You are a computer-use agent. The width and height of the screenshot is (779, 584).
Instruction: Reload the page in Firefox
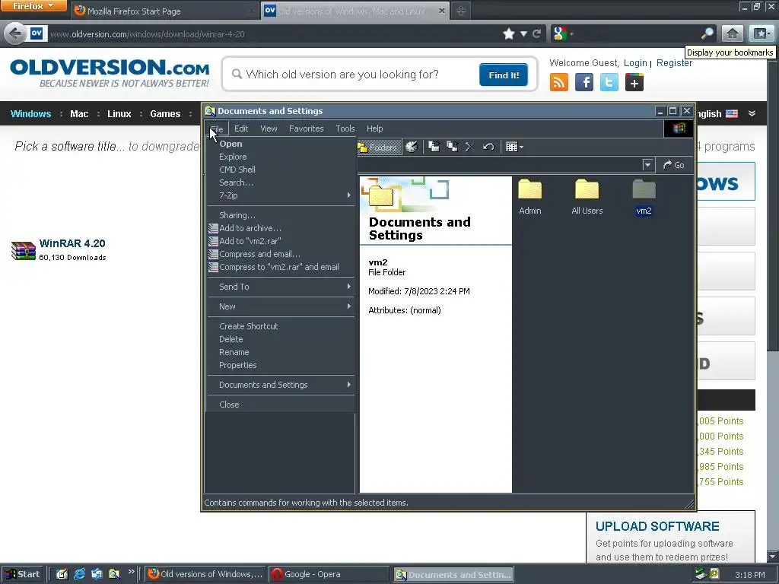click(536, 33)
